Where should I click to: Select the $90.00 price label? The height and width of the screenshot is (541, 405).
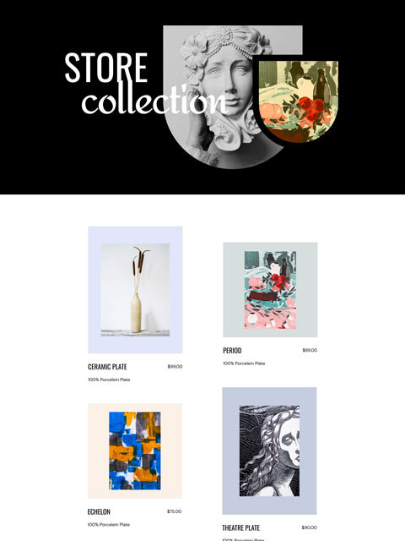click(x=310, y=527)
